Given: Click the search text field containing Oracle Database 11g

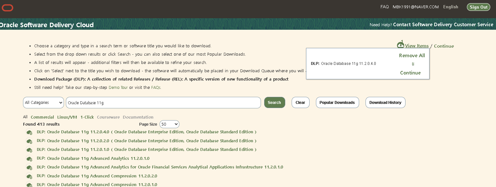Looking at the screenshot, I should 163,103.
